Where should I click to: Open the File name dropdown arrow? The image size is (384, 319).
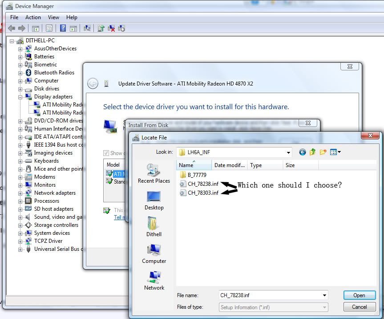pos(324,295)
